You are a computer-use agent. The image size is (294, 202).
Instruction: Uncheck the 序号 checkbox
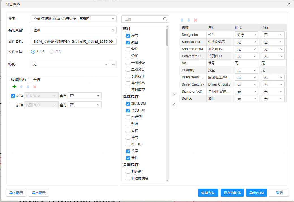click(128, 36)
